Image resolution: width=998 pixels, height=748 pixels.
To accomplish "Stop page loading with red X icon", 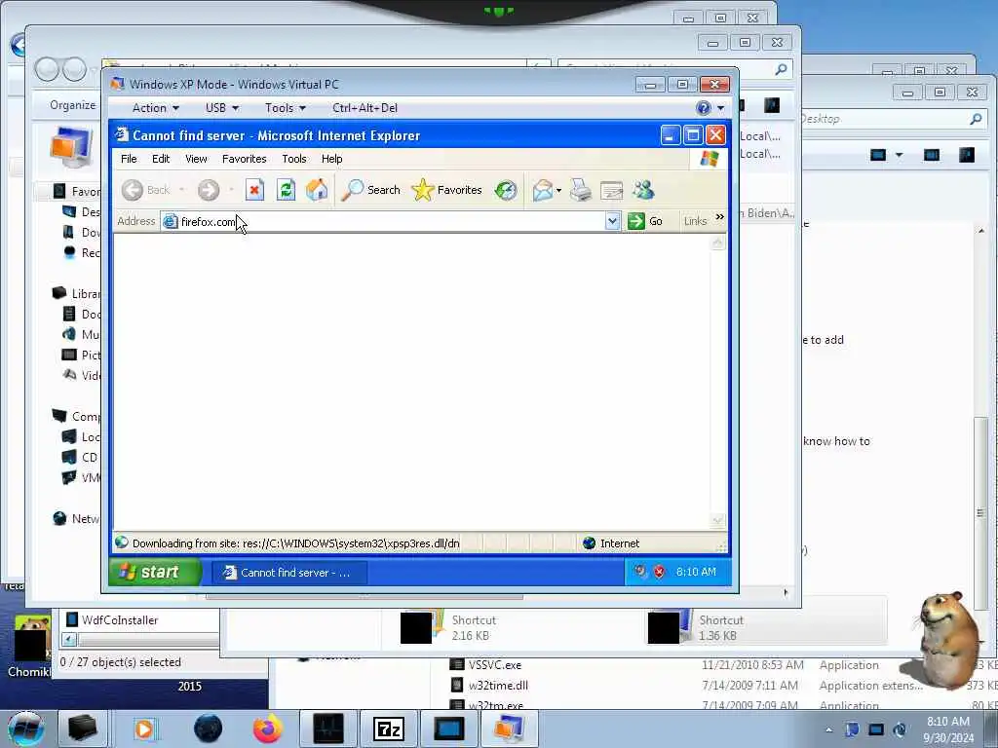I will pyautogui.click(x=254, y=190).
